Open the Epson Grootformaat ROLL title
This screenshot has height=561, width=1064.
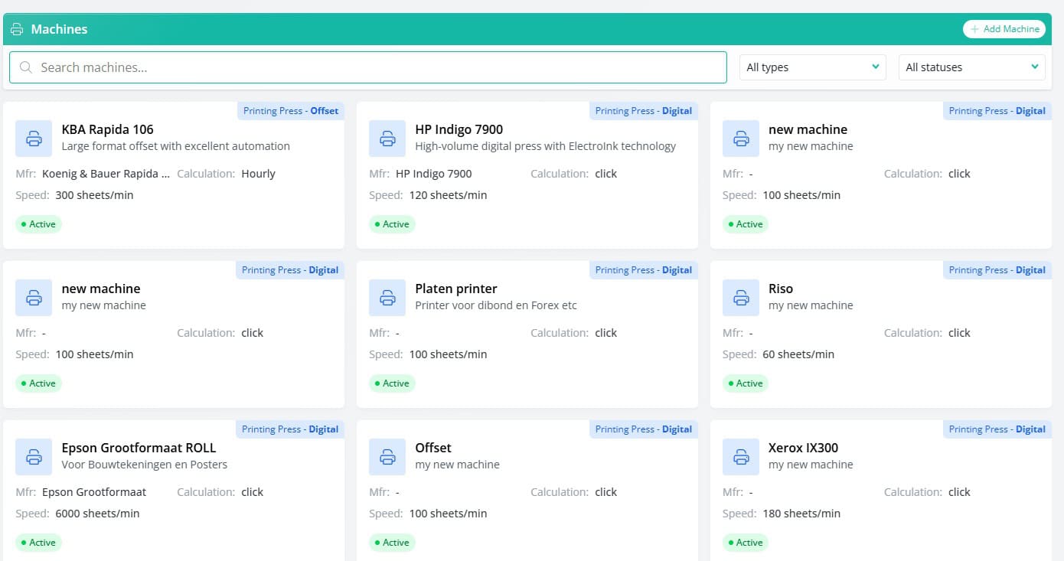139,448
